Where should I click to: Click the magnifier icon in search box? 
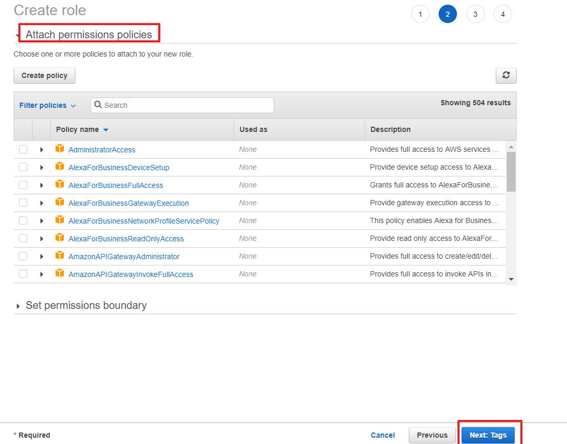(x=98, y=105)
